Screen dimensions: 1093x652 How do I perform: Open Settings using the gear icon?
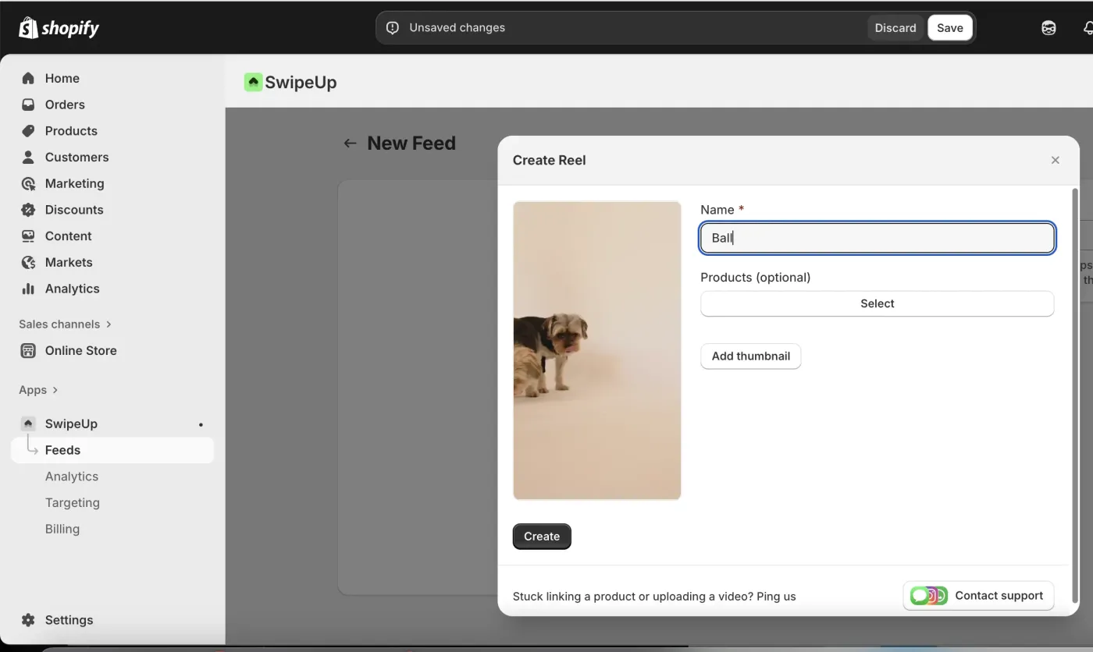[x=27, y=619]
